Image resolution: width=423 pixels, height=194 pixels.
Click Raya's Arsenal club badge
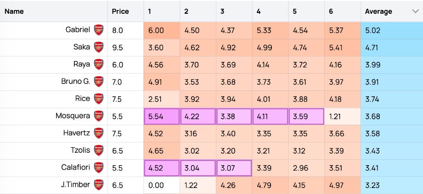pos(99,64)
